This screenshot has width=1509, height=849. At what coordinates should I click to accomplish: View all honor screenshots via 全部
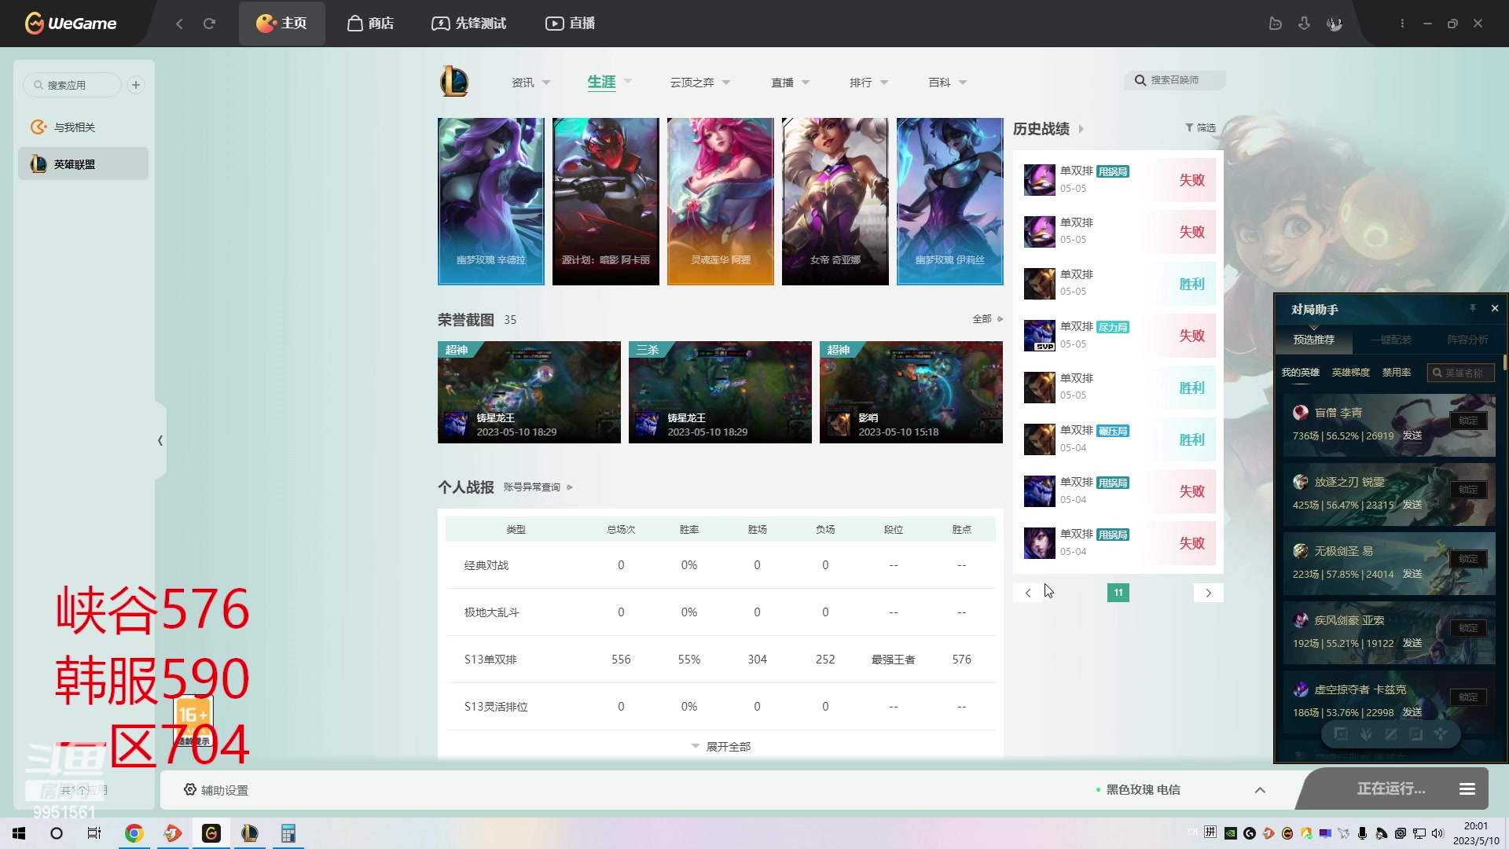coord(987,319)
